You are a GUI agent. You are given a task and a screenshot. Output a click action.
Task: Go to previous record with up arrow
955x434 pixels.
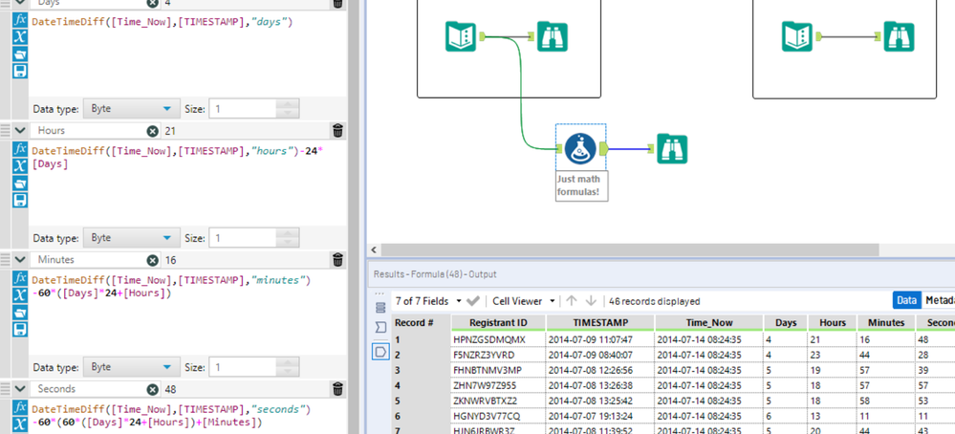(x=572, y=301)
